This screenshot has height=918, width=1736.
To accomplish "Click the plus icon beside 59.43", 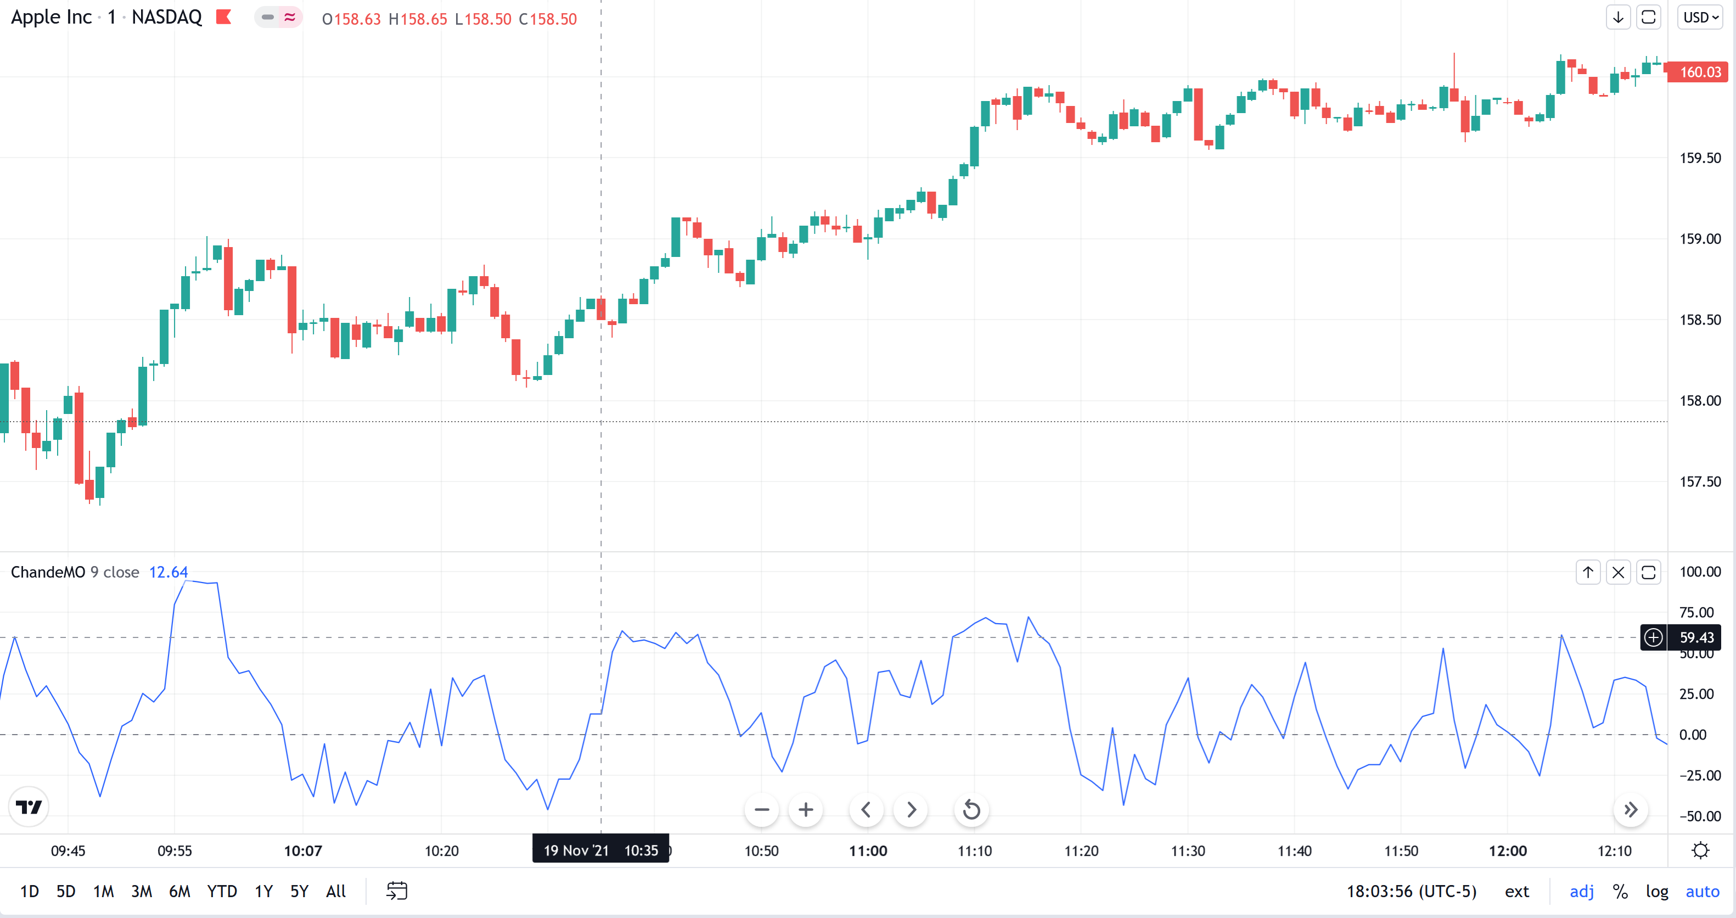I will click(1653, 637).
